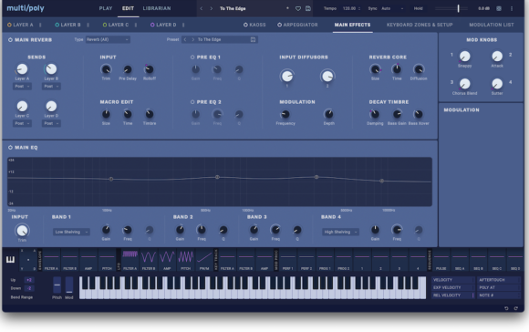Select the Aftertouch source button
The width and height of the screenshot is (529, 332).
tap(499, 280)
